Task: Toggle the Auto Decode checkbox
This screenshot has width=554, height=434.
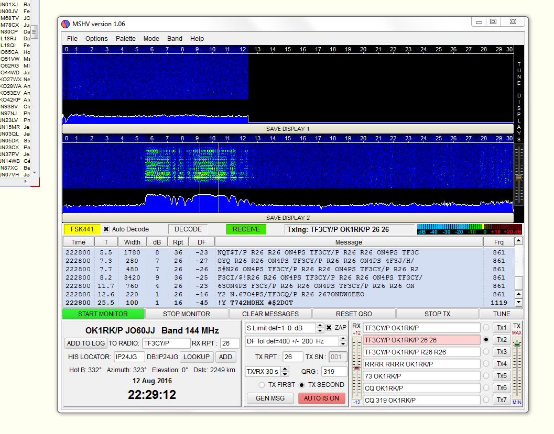Action: click(x=106, y=229)
